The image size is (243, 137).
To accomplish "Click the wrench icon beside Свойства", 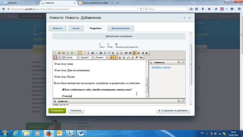I will (55, 101).
